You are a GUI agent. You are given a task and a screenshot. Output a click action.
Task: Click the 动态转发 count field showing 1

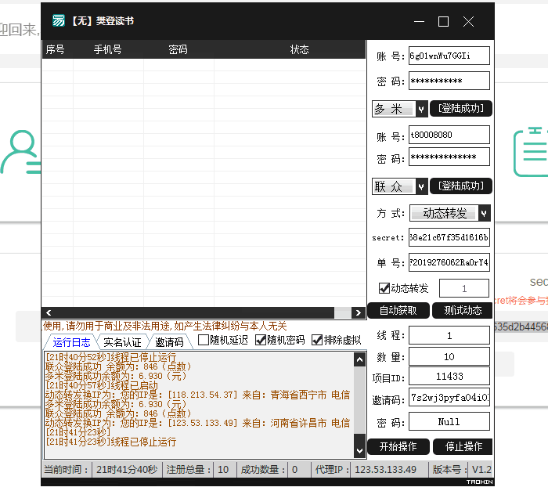pyautogui.click(x=463, y=288)
